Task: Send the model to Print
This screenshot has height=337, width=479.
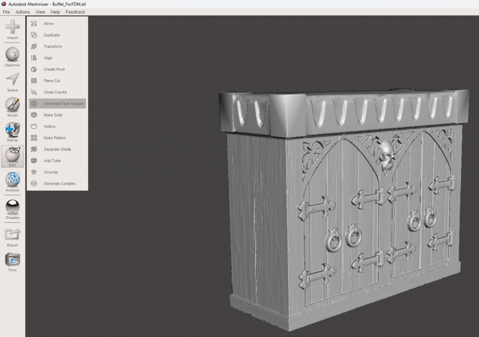Action: tap(13, 260)
